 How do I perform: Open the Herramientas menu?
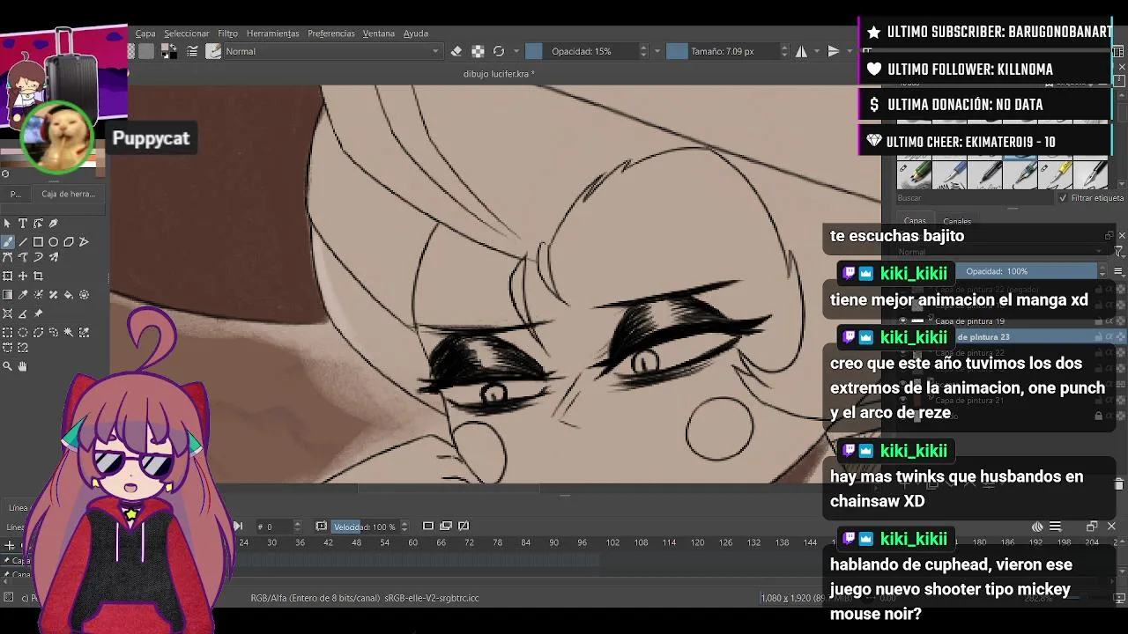point(273,33)
